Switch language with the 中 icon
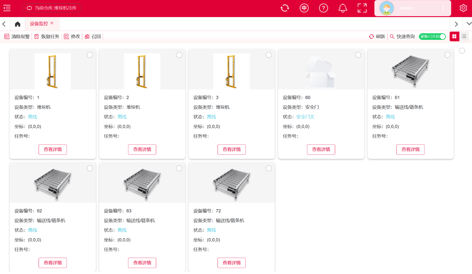 pyautogui.click(x=304, y=8)
